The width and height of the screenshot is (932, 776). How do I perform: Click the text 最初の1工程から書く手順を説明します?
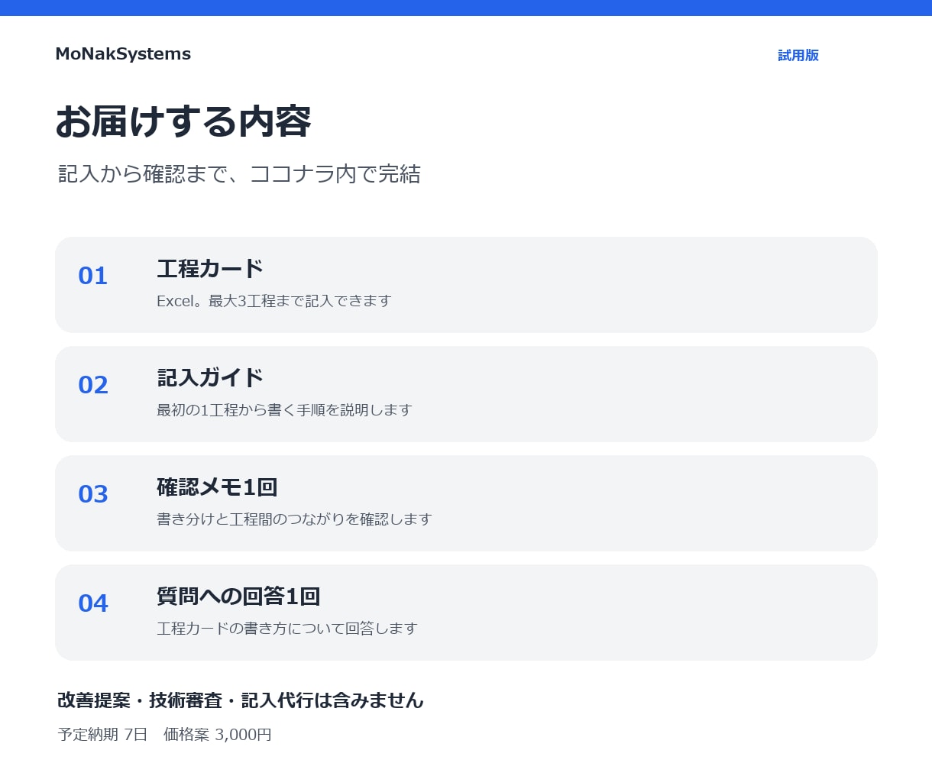284,410
